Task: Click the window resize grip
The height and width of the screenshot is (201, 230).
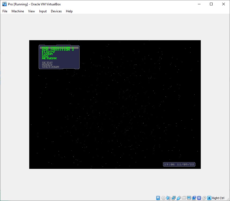Action: click(228, 199)
